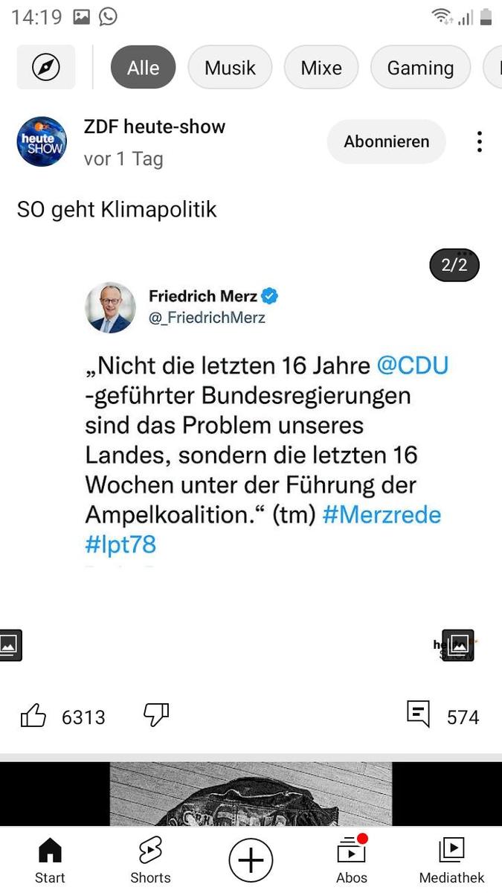Select the Musik filter chip

click(230, 68)
